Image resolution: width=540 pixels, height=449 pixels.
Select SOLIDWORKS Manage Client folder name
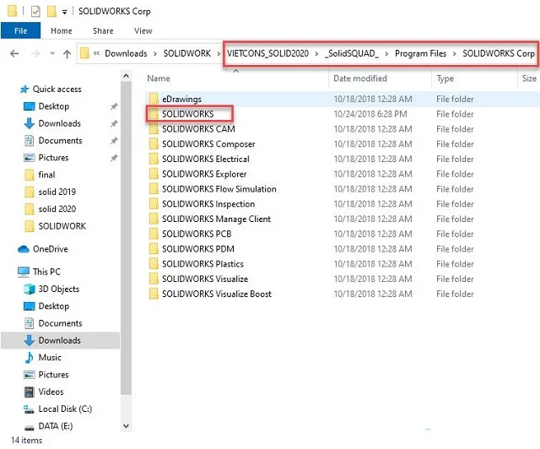216,219
